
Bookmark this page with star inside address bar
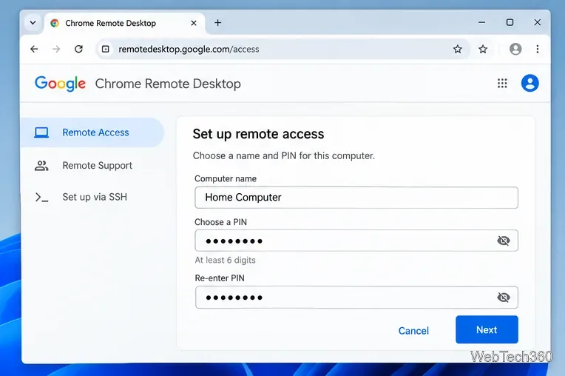pos(458,49)
